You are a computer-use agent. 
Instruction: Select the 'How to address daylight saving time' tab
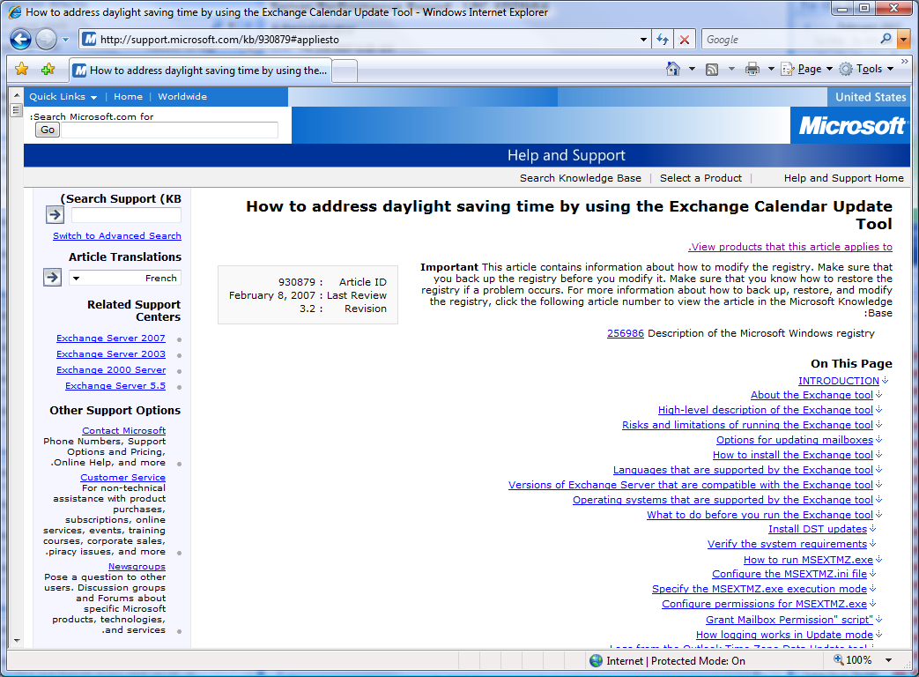(200, 71)
